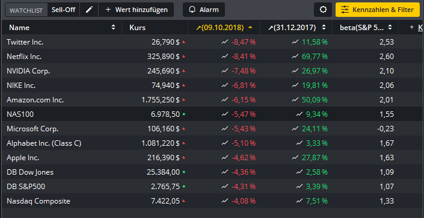Click Nasdaq Composite beta value 1,33
424x218 pixels.
coord(387,201)
